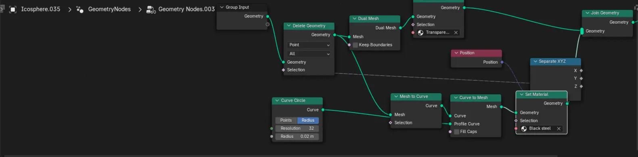The width and height of the screenshot is (638, 157).
Task: Select the Join Geometry node header
Action: (x=607, y=13)
